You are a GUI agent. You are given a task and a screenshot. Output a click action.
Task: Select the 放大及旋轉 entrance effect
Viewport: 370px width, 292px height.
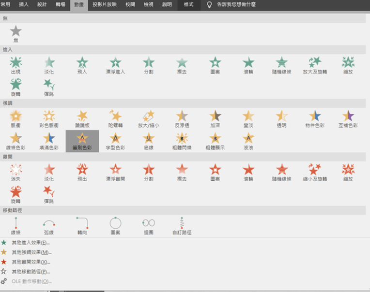[315, 65]
